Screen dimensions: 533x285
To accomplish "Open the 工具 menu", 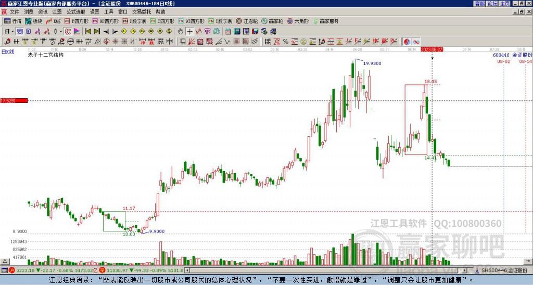I will coord(108,12).
